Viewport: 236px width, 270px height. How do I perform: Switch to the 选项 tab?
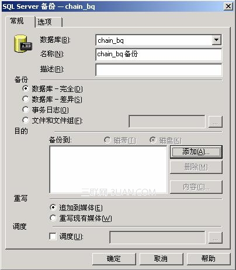click(x=48, y=22)
